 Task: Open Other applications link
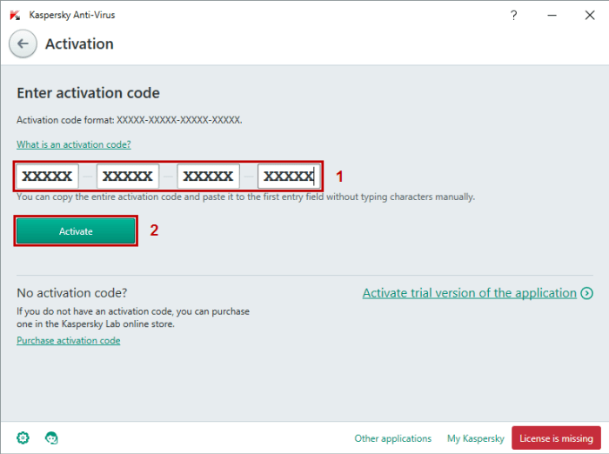(x=392, y=438)
